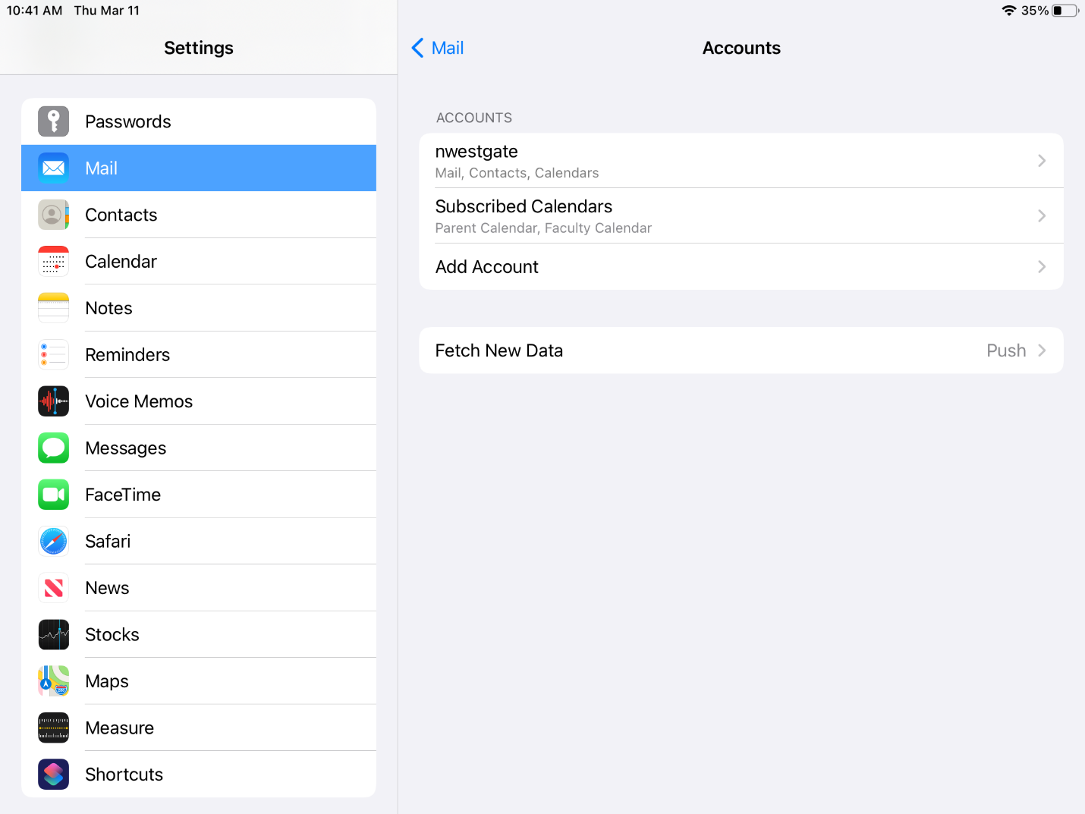The width and height of the screenshot is (1085, 814).
Task: Open Calendar settings in sidebar
Action: (199, 261)
